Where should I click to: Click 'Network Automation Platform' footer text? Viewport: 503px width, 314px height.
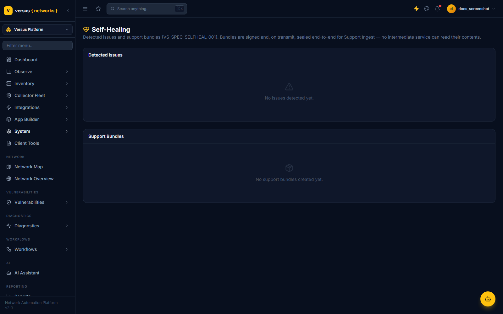point(31,303)
